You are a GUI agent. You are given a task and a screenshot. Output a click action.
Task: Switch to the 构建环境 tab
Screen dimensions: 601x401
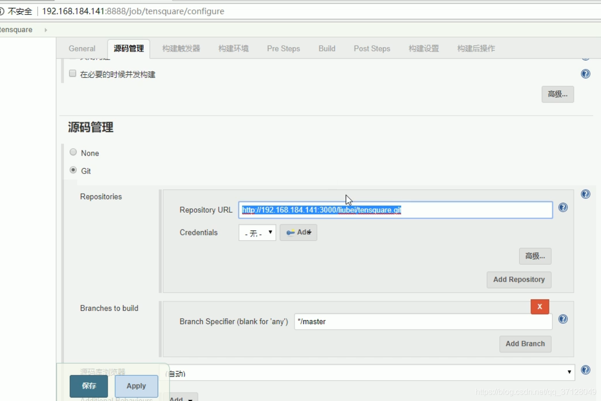234,49
